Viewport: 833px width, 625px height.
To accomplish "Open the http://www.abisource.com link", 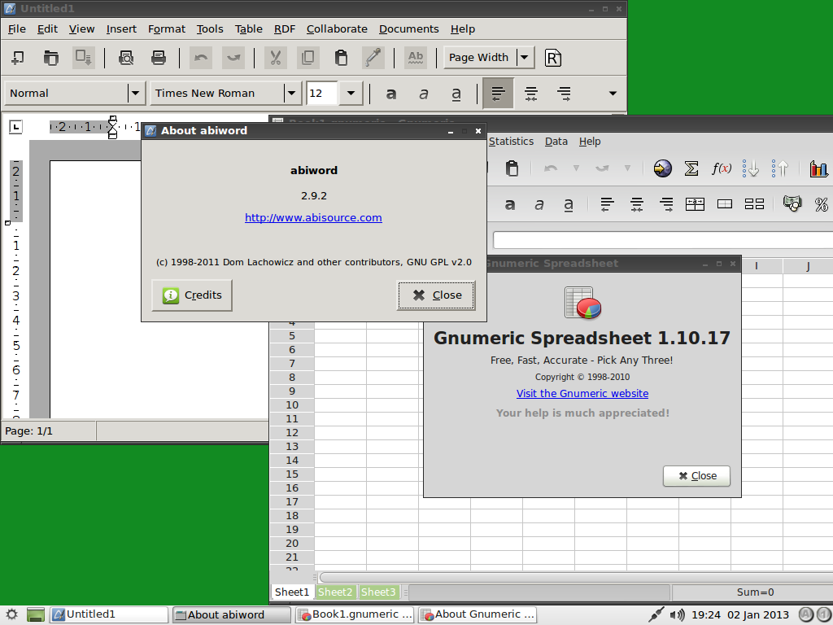I will (x=313, y=218).
